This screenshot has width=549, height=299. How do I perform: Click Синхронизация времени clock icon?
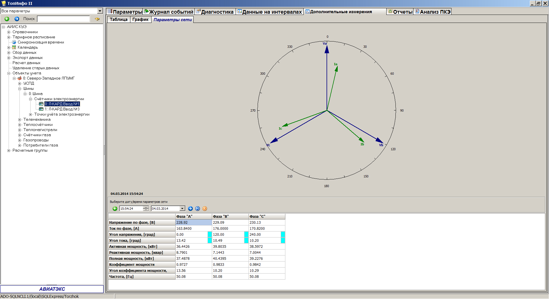pyautogui.click(x=14, y=42)
